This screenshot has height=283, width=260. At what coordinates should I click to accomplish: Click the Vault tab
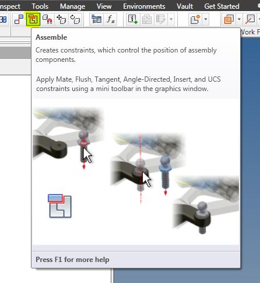pyautogui.click(x=185, y=6)
